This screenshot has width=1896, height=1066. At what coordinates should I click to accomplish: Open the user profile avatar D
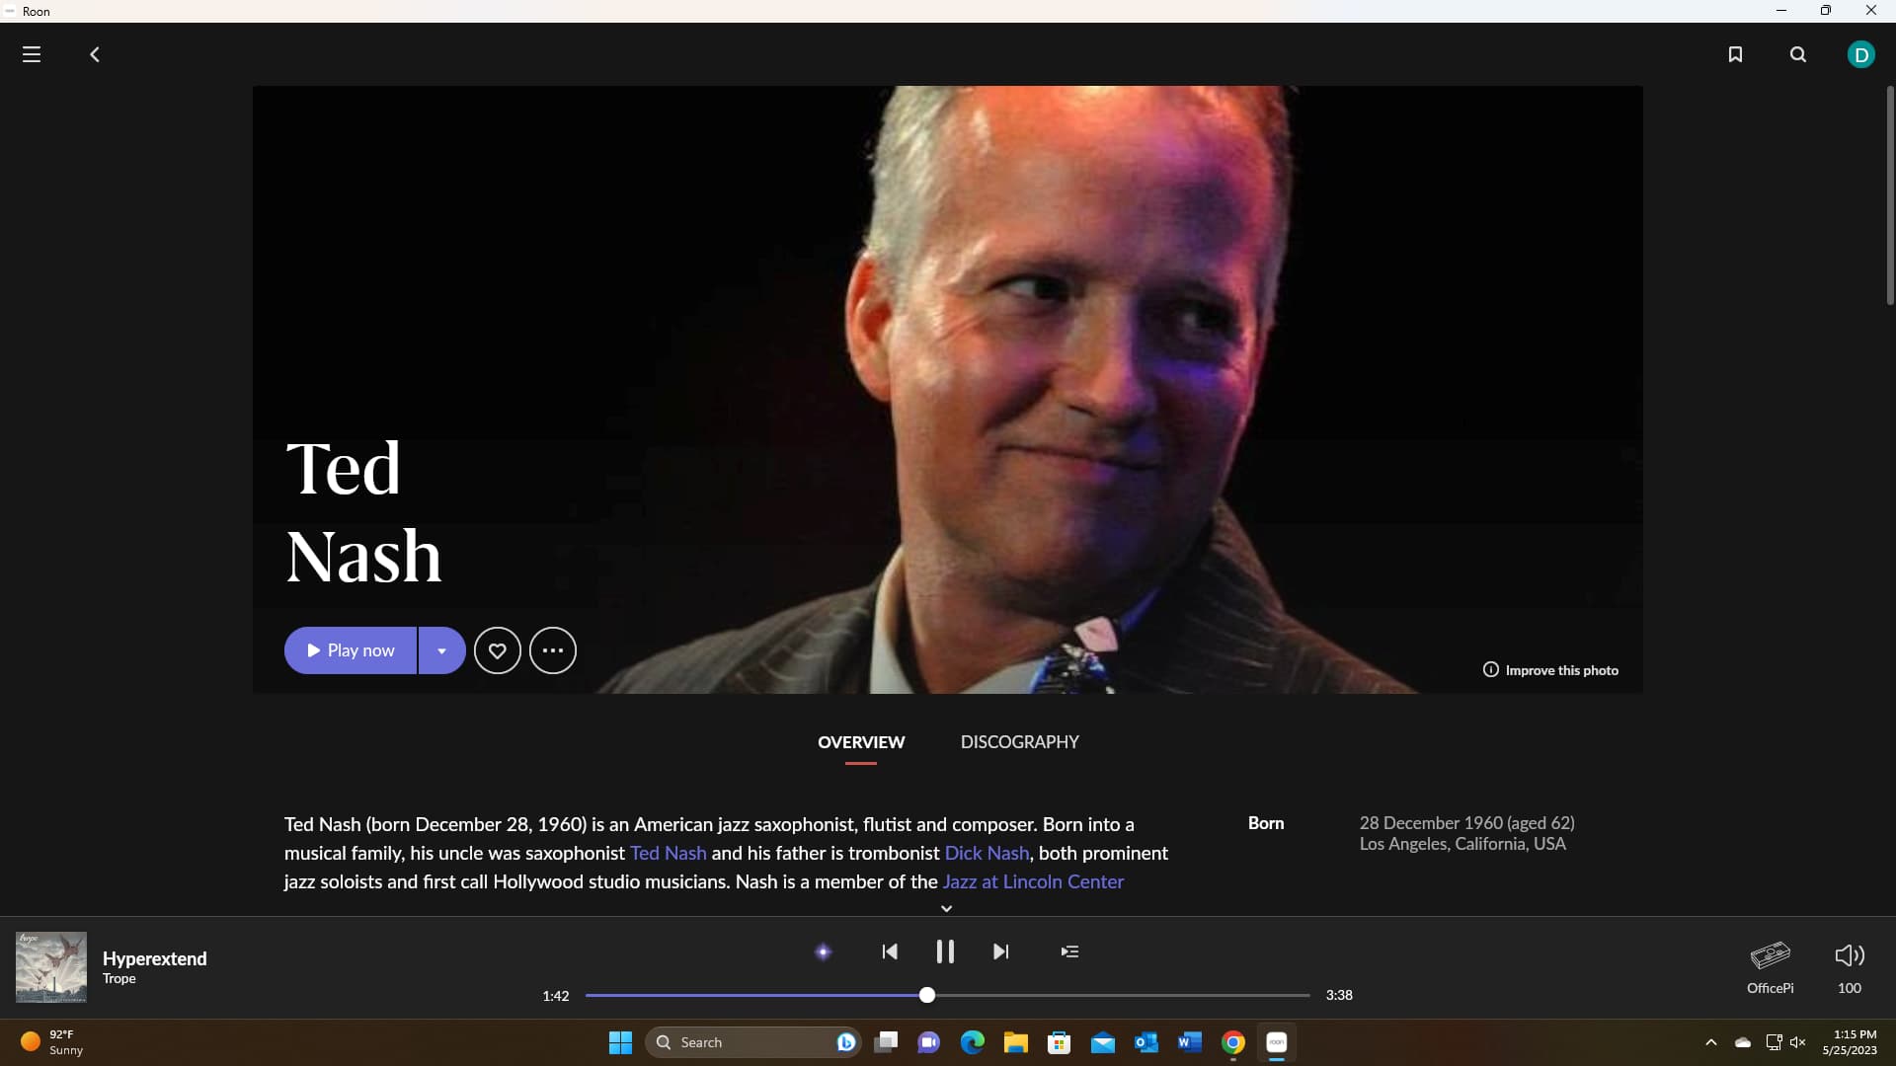1860,54
